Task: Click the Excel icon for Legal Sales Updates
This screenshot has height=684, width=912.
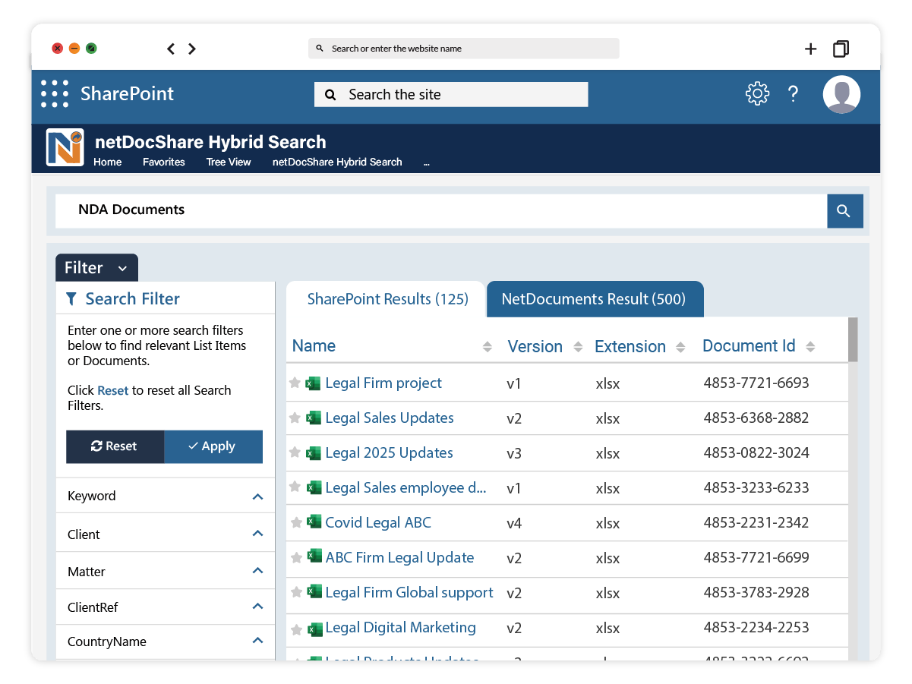Action: (x=314, y=418)
